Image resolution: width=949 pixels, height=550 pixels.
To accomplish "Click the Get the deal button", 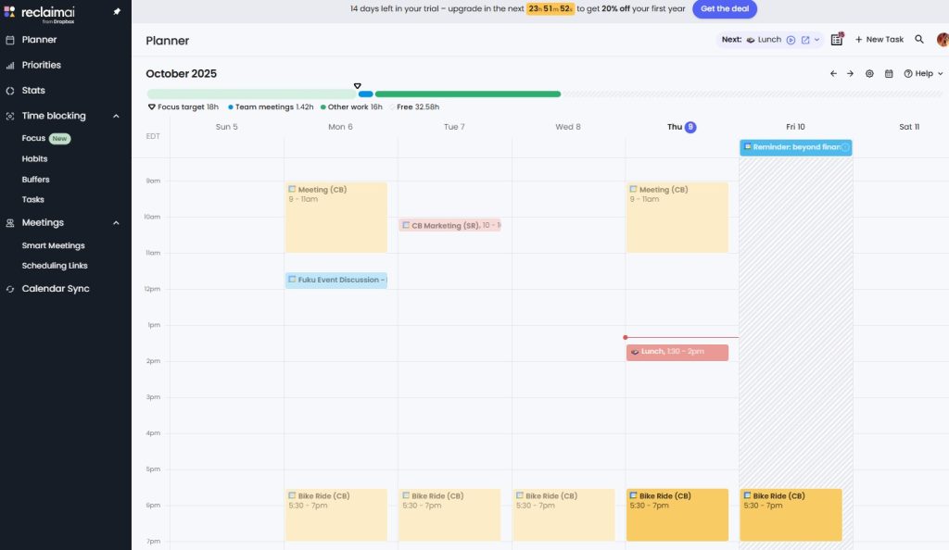I will click(725, 9).
